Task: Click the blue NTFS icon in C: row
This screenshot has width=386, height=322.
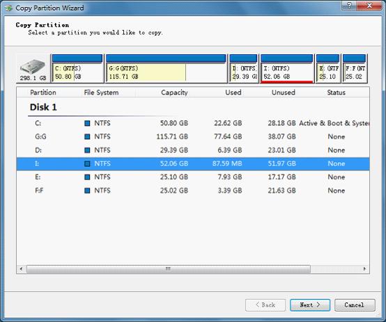Action: pos(87,123)
